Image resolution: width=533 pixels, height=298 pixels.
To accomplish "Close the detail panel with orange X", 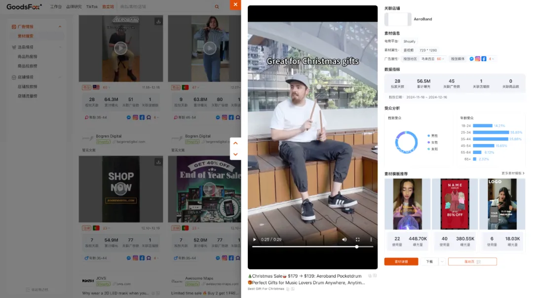I will pos(235,5).
